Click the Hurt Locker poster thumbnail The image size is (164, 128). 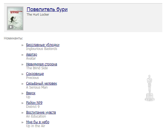15,18
